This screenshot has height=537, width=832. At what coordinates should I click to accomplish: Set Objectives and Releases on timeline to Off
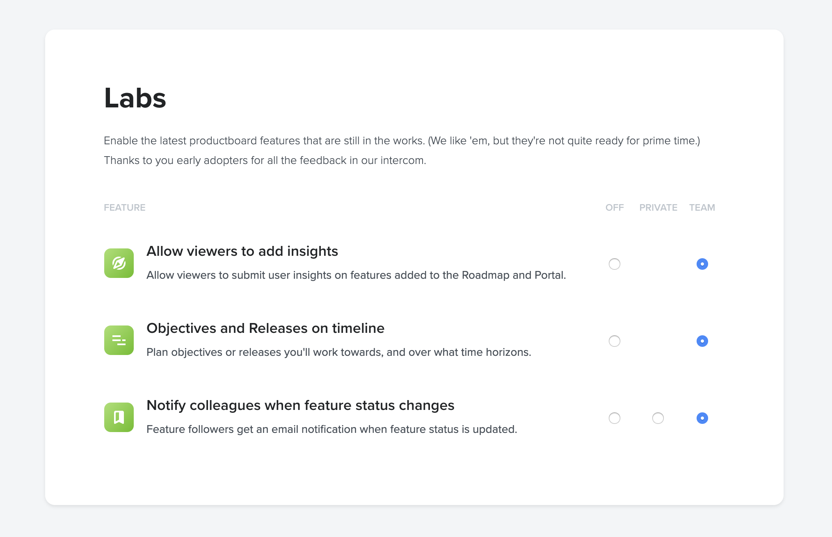[615, 341]
